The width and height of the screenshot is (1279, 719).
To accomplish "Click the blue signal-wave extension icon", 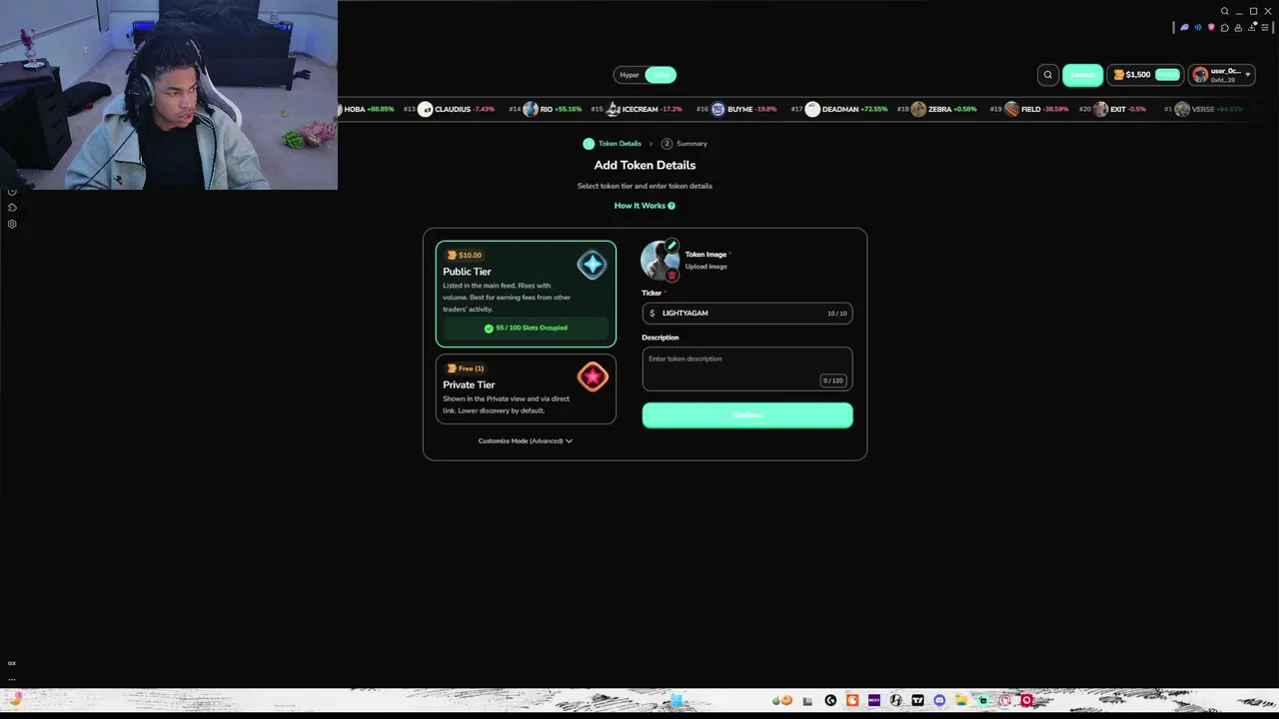I will [x=1198, y=28].
